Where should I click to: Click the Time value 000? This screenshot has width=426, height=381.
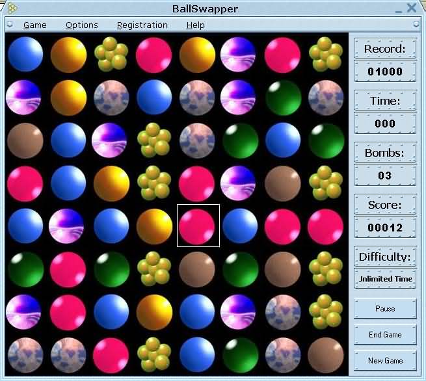(x=385, y=124)
